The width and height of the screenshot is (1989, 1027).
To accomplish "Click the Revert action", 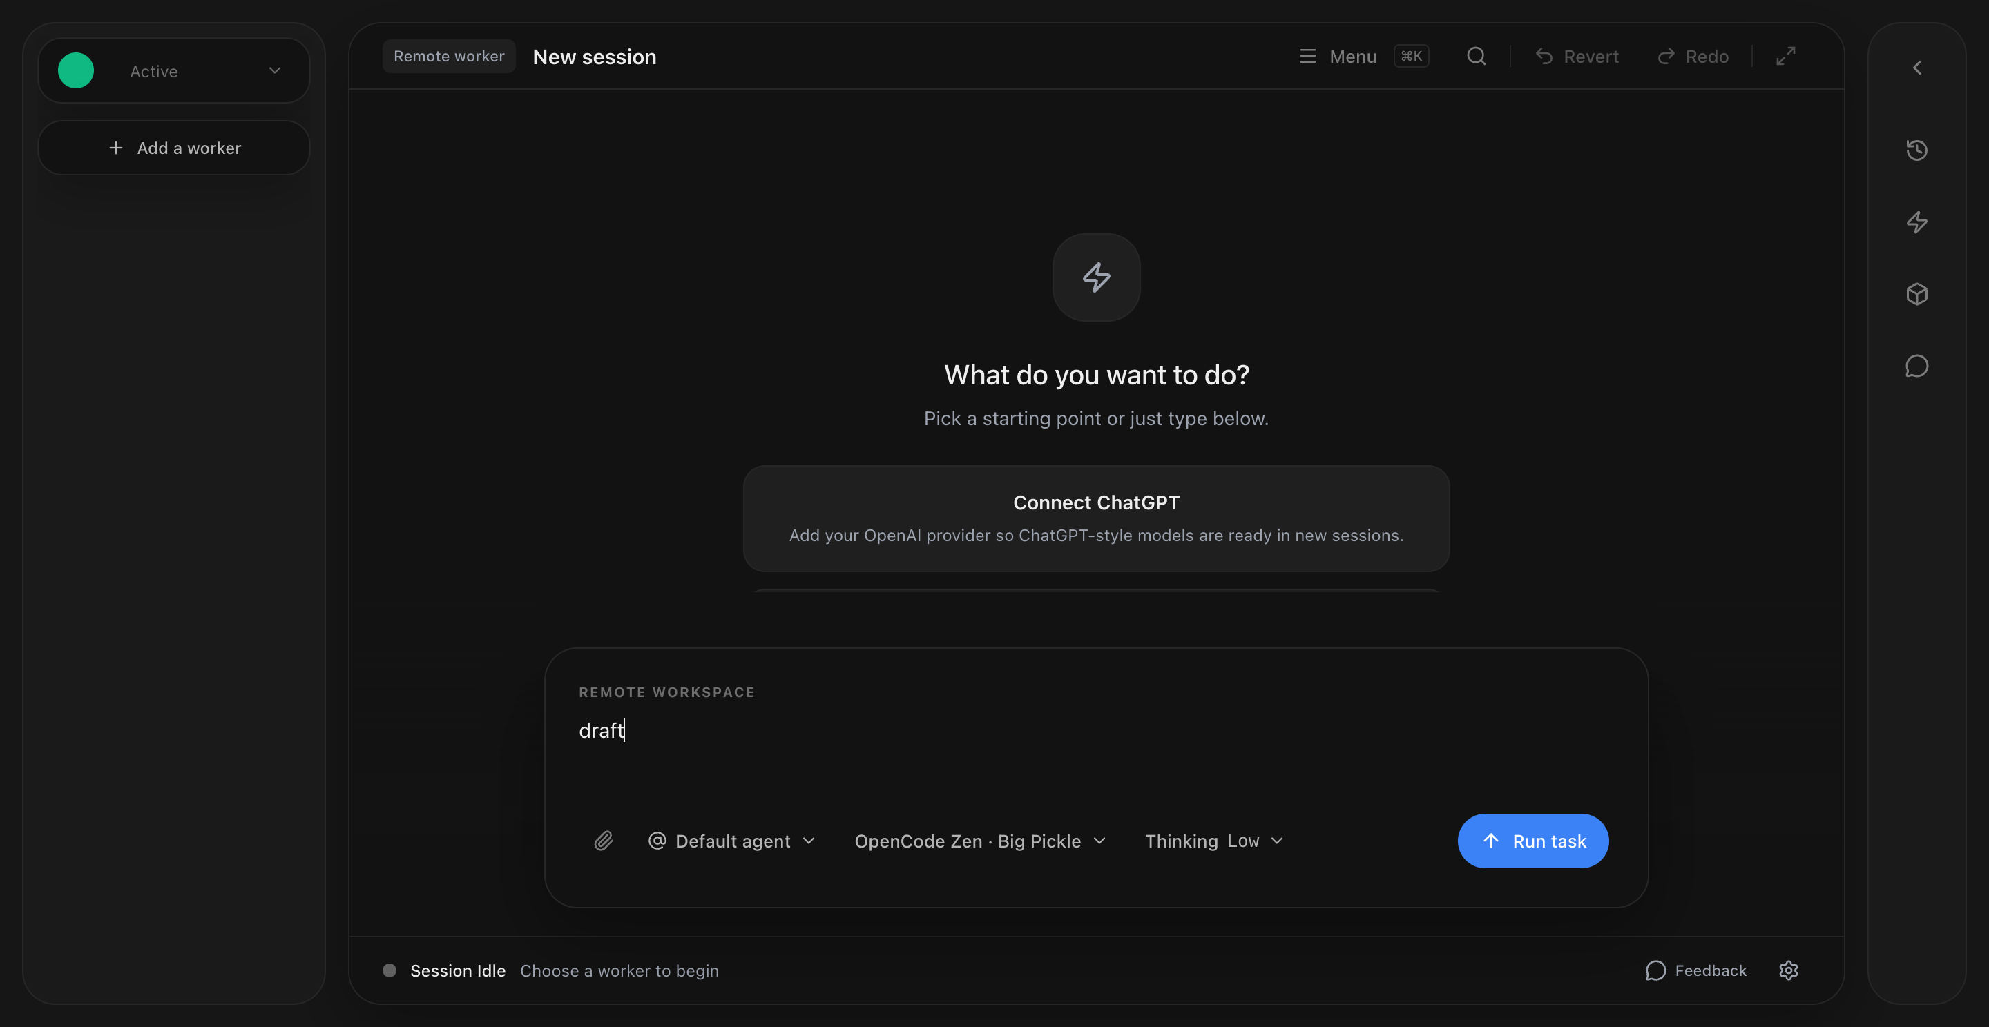I will pyautogui.click(x=1577, y=57).
